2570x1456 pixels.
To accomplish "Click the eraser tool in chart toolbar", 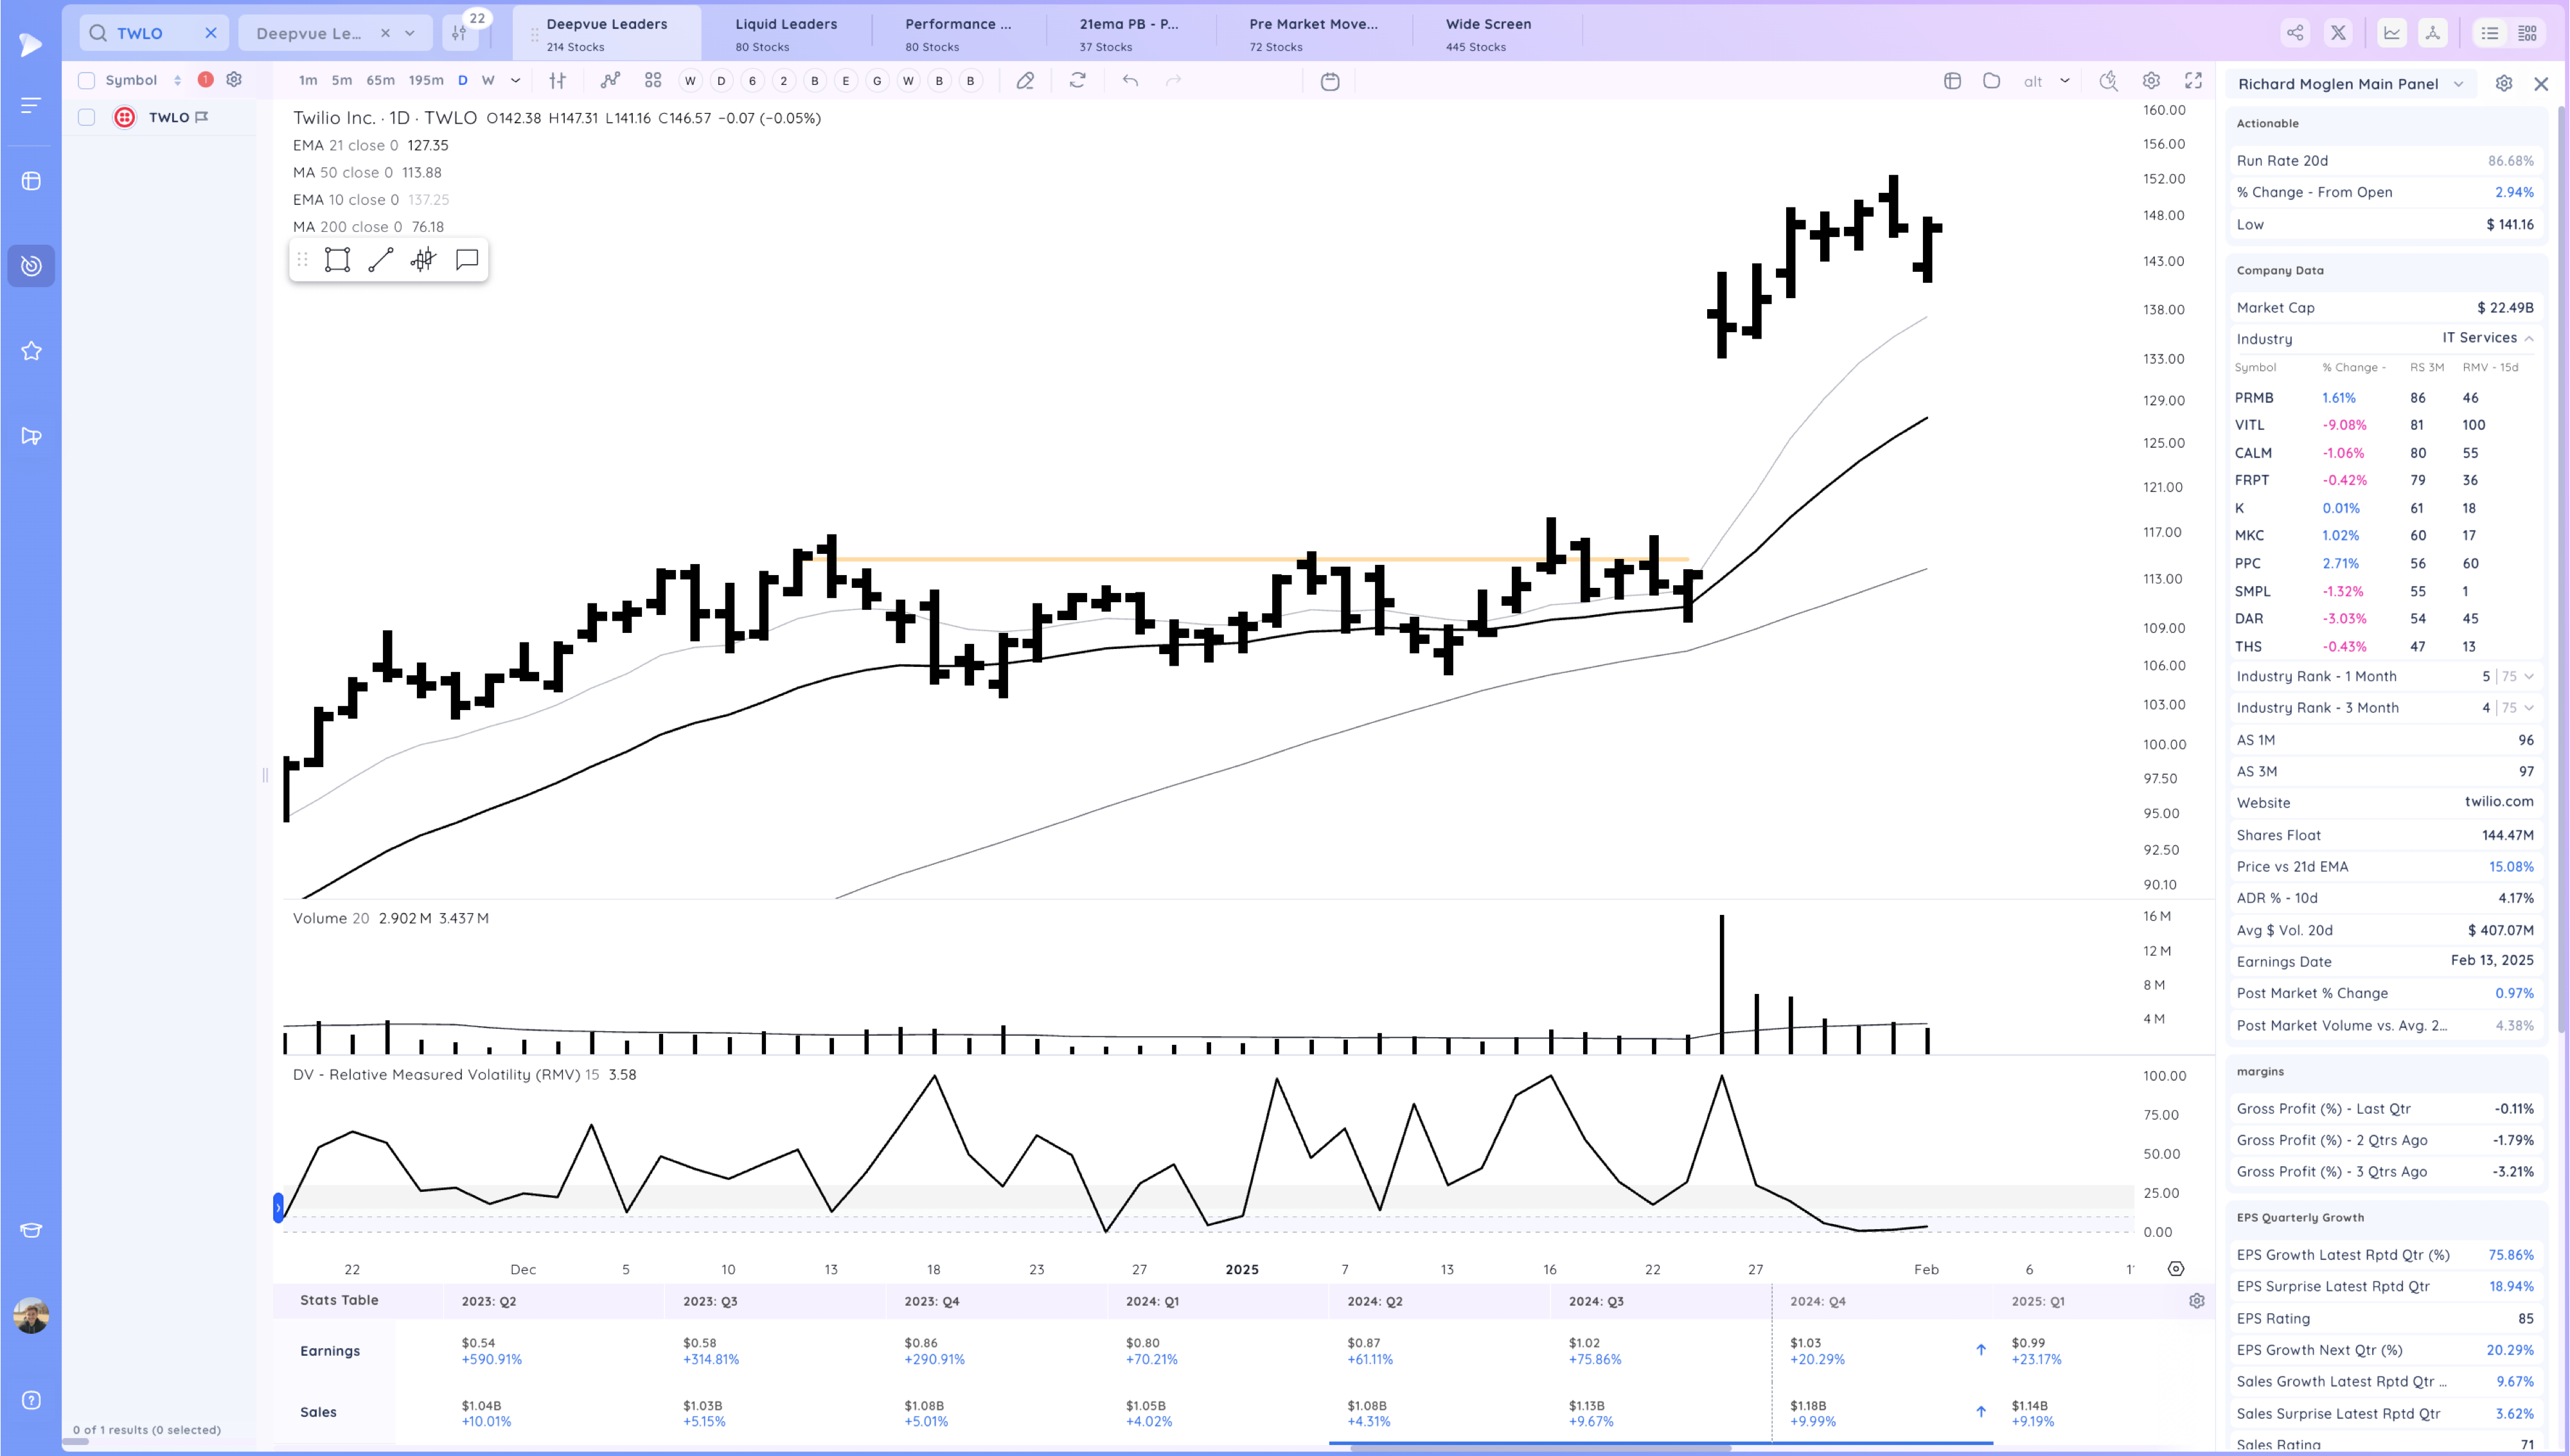I will pyautogui.click(x=1025, y=81).
